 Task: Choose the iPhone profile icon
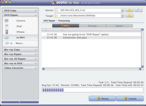click(7, 32)
